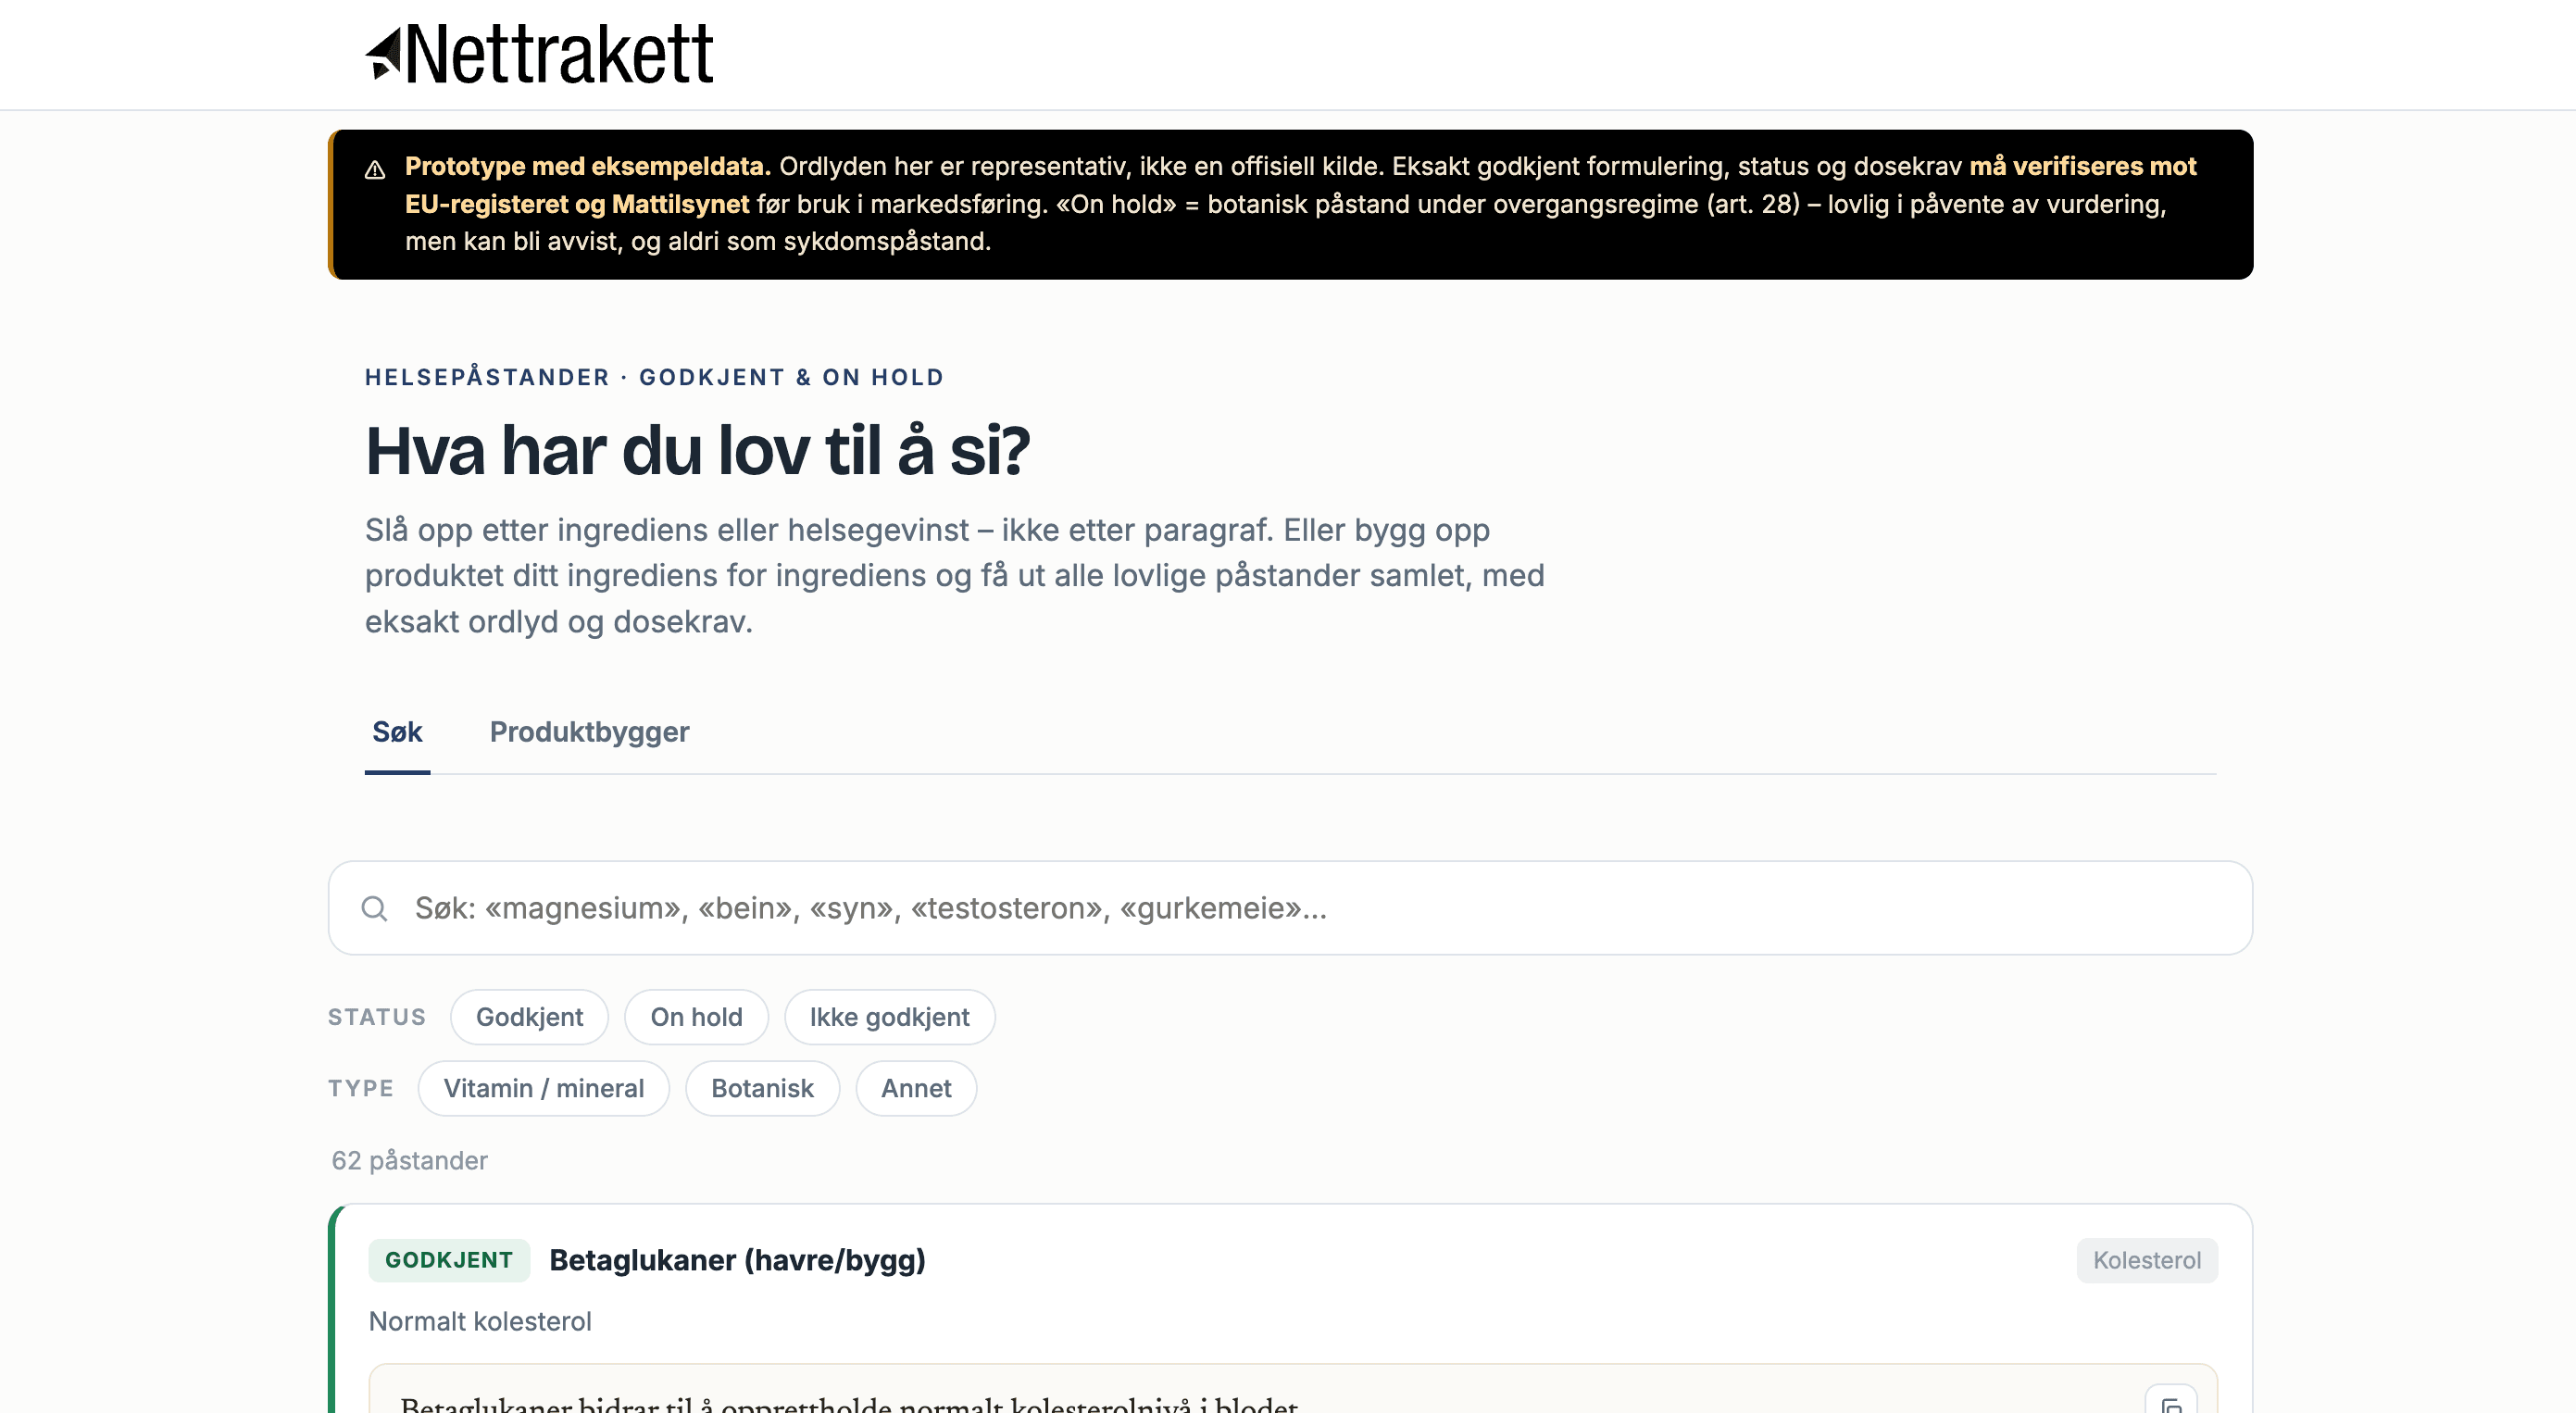Focus the claims search input field
Image resolution: width=2576 pixels, height=1413 pixels.
coord(1290,908)
